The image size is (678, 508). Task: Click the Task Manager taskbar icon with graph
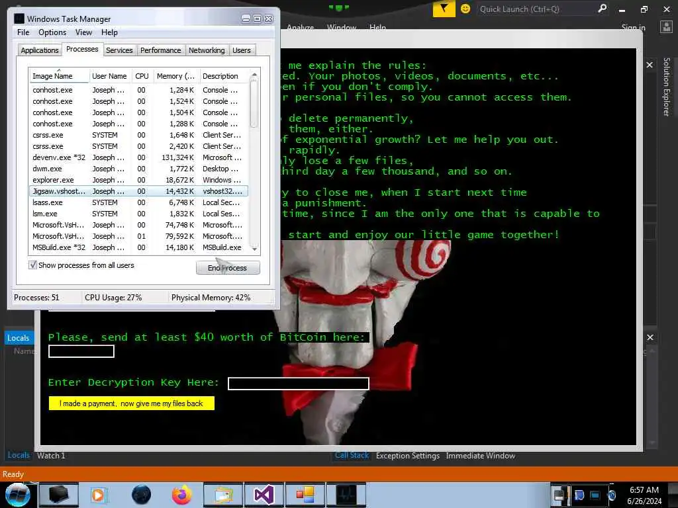(346, 495)
